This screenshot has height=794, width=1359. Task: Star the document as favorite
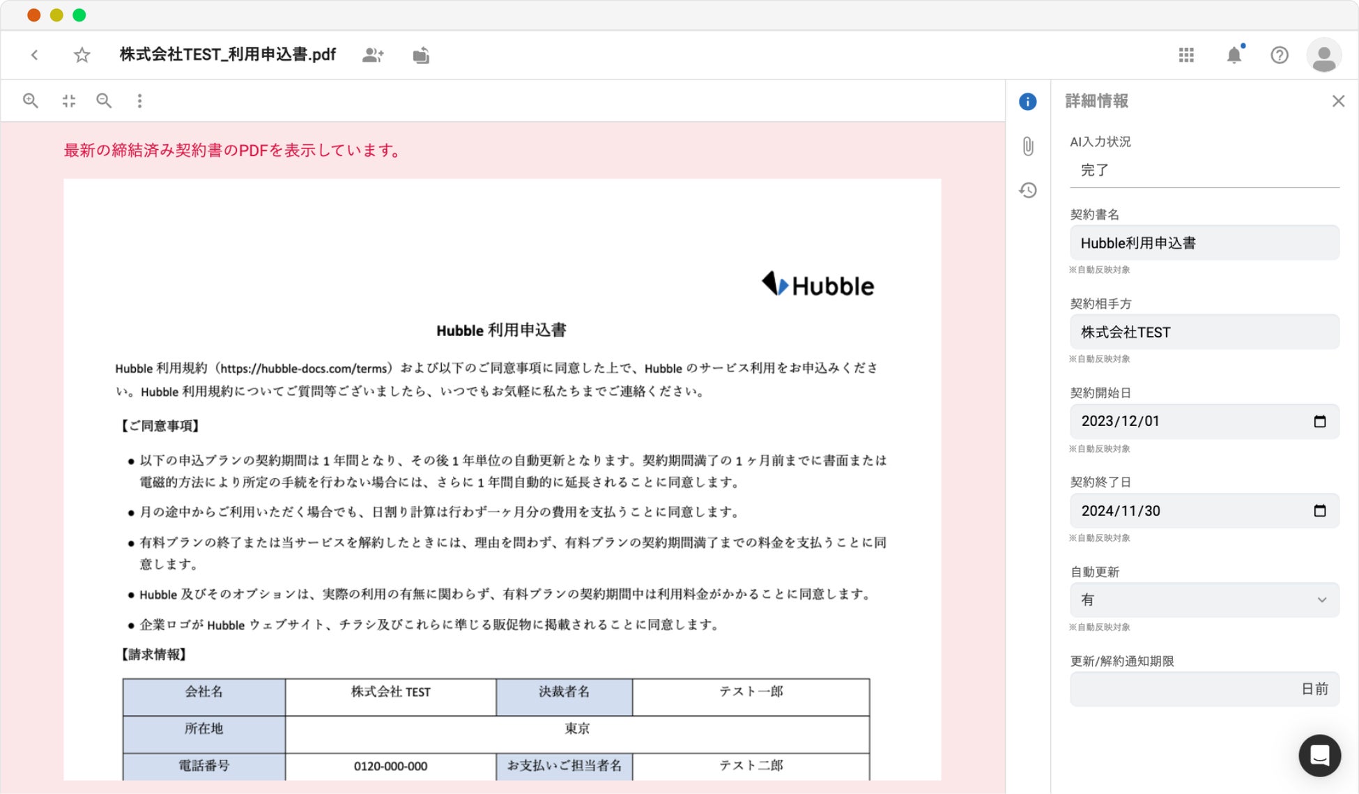(82, 54)
